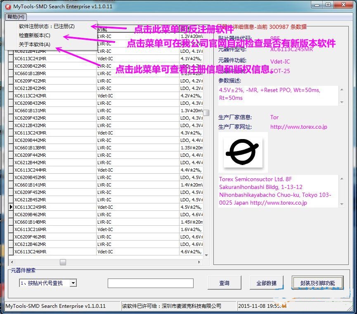
Task: Select table row XC6209B452MR
Action: coord(106,177)
